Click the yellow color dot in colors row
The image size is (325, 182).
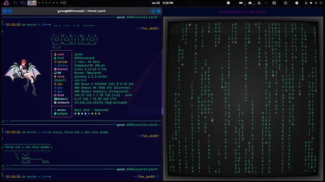(92, 114)
